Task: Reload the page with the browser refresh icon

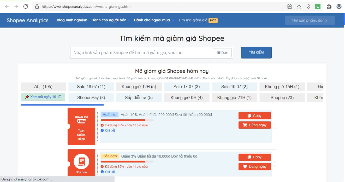Action: pyautogui.click(x=26, y=6)
